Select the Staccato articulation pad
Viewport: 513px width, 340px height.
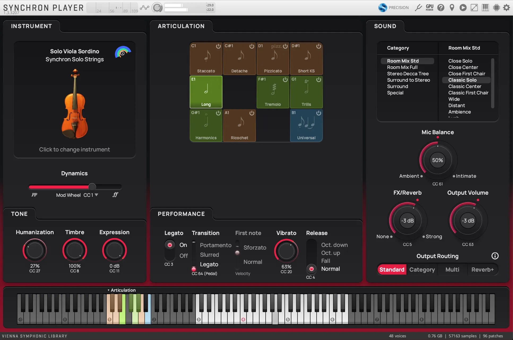tap(206, 58)
